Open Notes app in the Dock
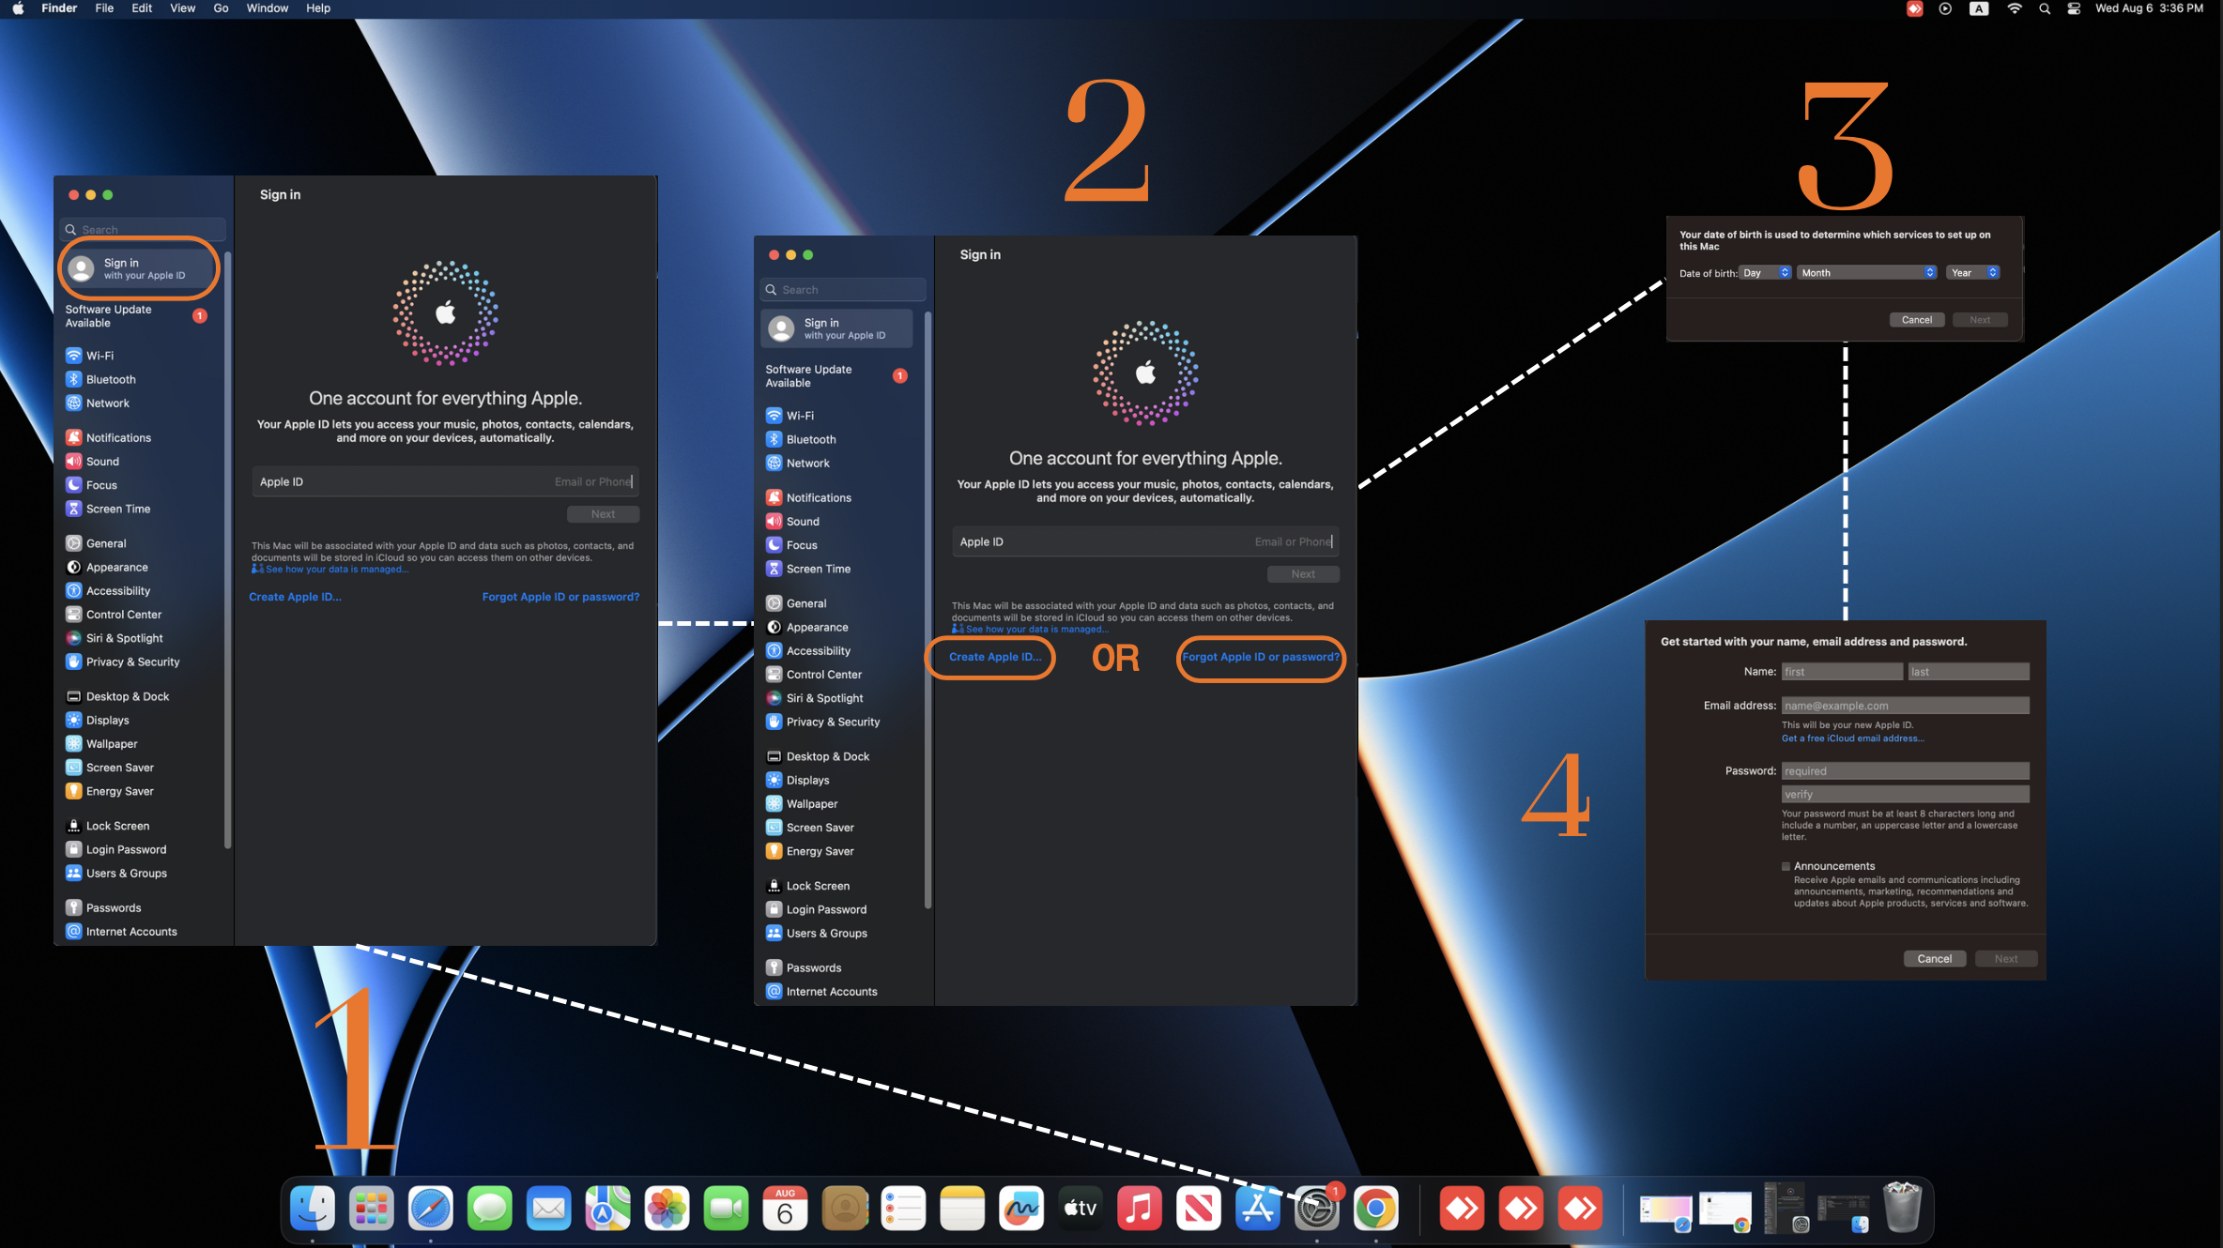The image size is (2223, 1248). pos(963,1209)
